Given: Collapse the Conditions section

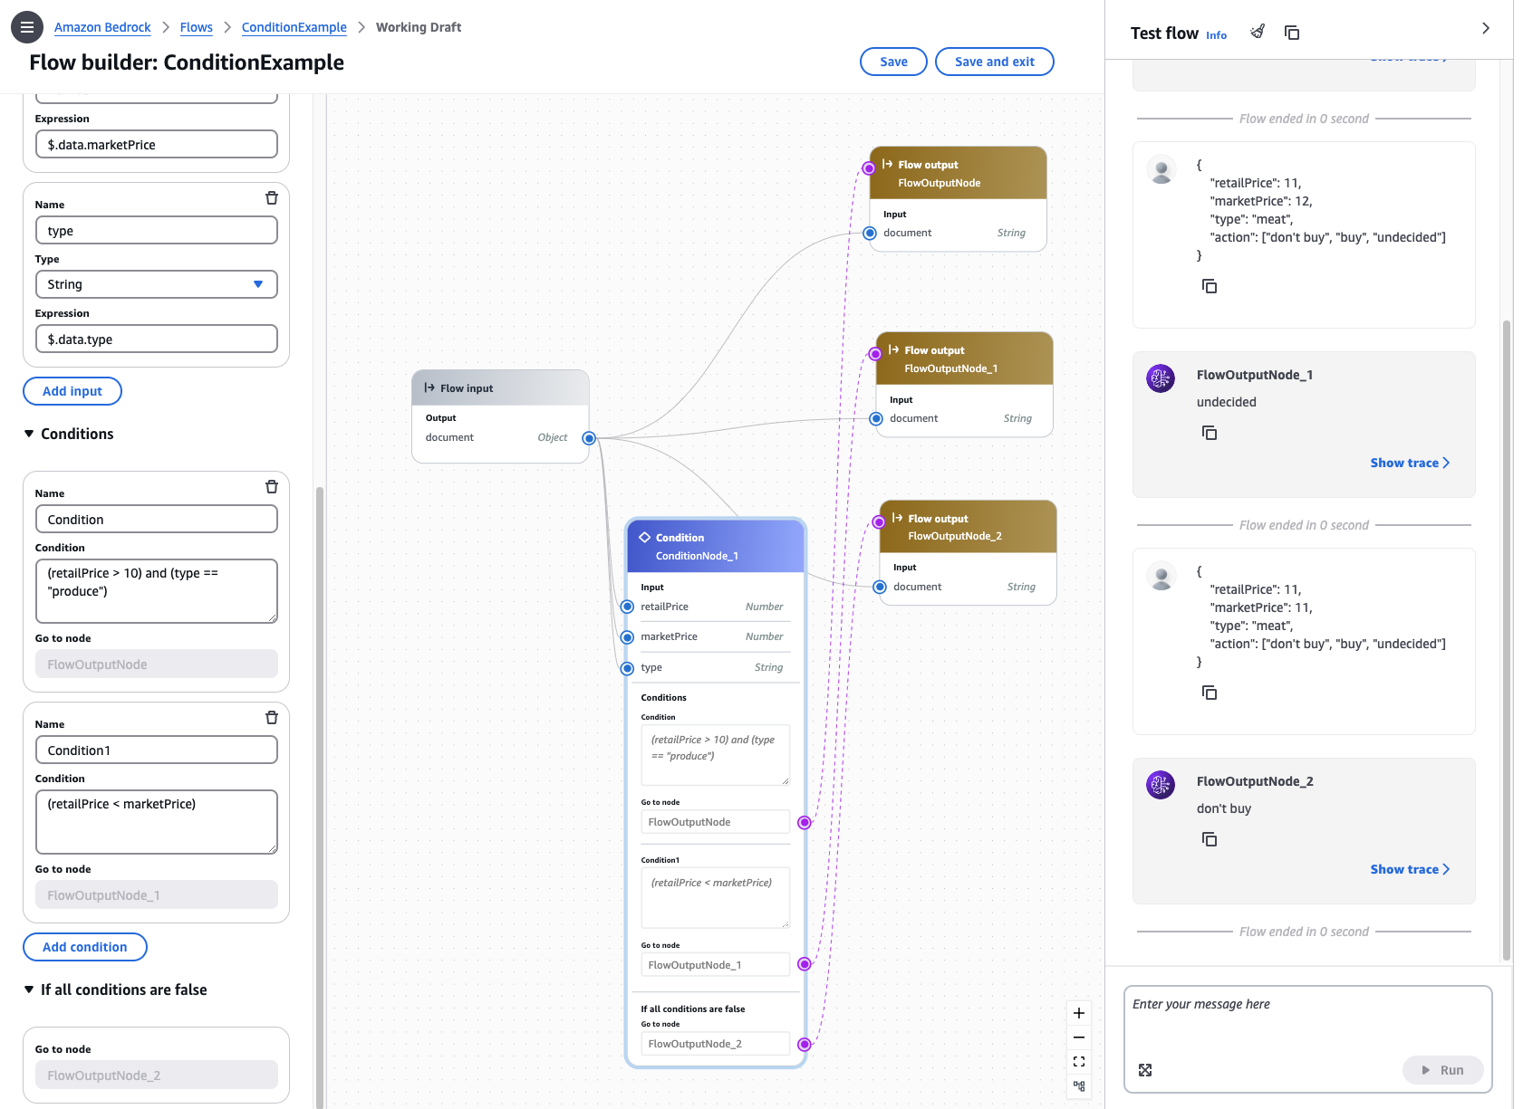Looking at the screenshot, I should (x=28, y=434).
